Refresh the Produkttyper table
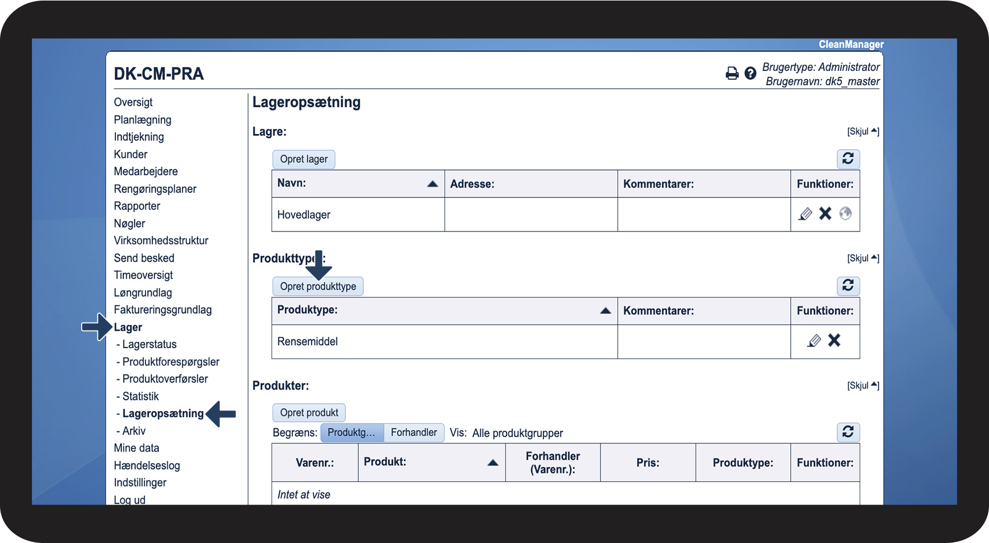Viewport: 989px width, 543px height. pyautogui.click(x=848, y=286)
